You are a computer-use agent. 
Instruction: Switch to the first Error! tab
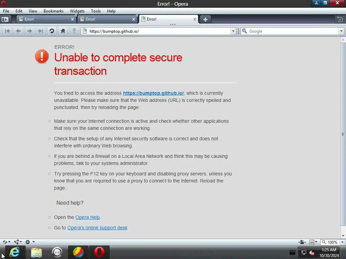[46, 19]
